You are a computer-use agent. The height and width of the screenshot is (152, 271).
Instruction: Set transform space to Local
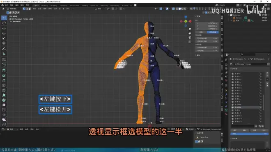point(213,32)
